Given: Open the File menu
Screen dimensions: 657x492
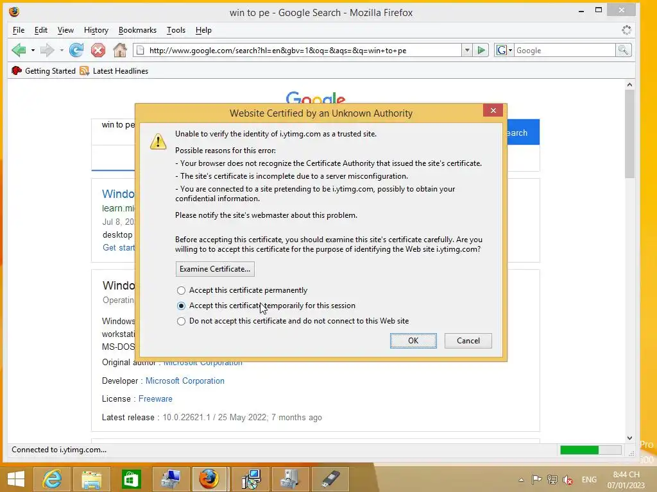Looking at the screenshot, I should [x=19, y=30].
